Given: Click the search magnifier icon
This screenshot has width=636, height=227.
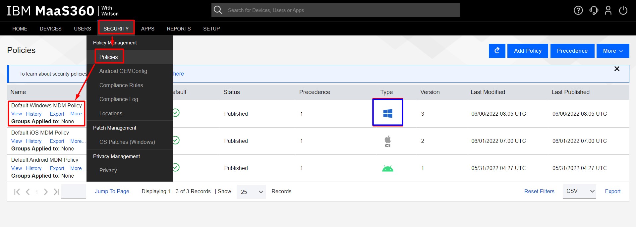Looking at the screenshot, I should pos(218,10).
